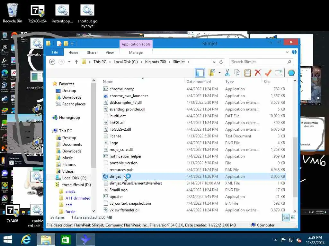Open Customize Quick Access Toolbar dropdown
329x246 pixels.
click(x=72, y=44)
